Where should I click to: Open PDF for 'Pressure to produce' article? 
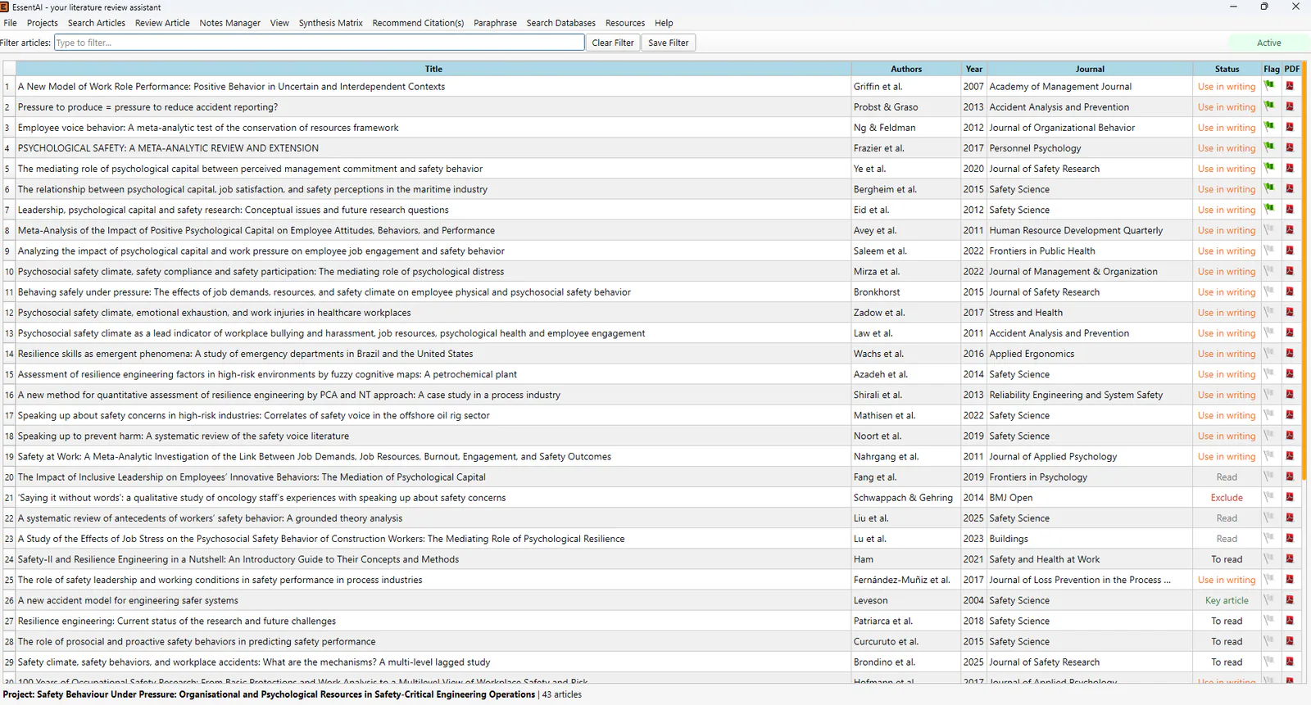pyautogui.click(x=1290, y=106)
